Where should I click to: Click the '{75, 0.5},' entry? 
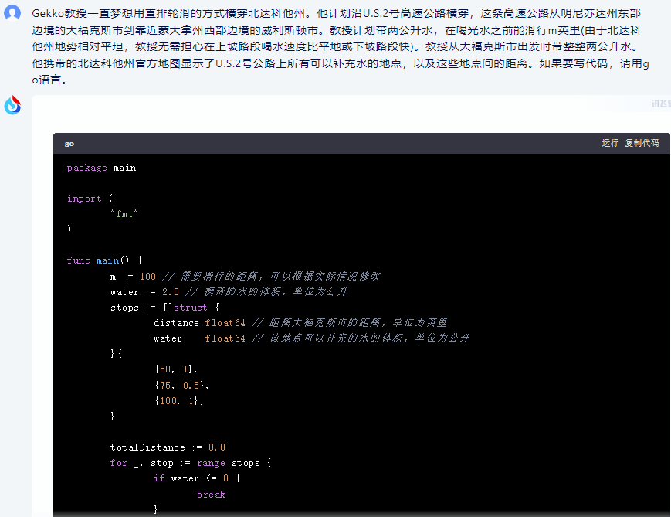181,386
